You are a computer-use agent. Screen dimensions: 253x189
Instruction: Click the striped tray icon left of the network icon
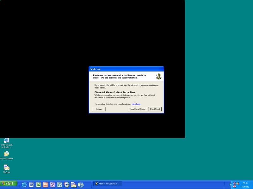coord(234,183)
